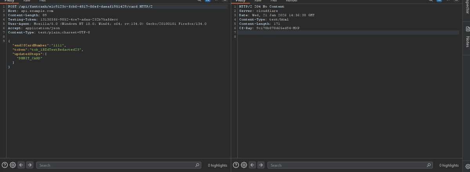Go to previous search match in request panel
Image resolution: width=470 pixels, height=172 pixels.
21,165
